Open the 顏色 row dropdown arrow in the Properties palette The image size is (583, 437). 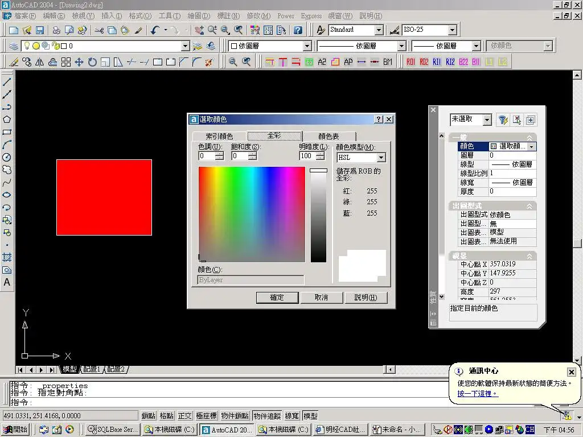pos(532,147)
